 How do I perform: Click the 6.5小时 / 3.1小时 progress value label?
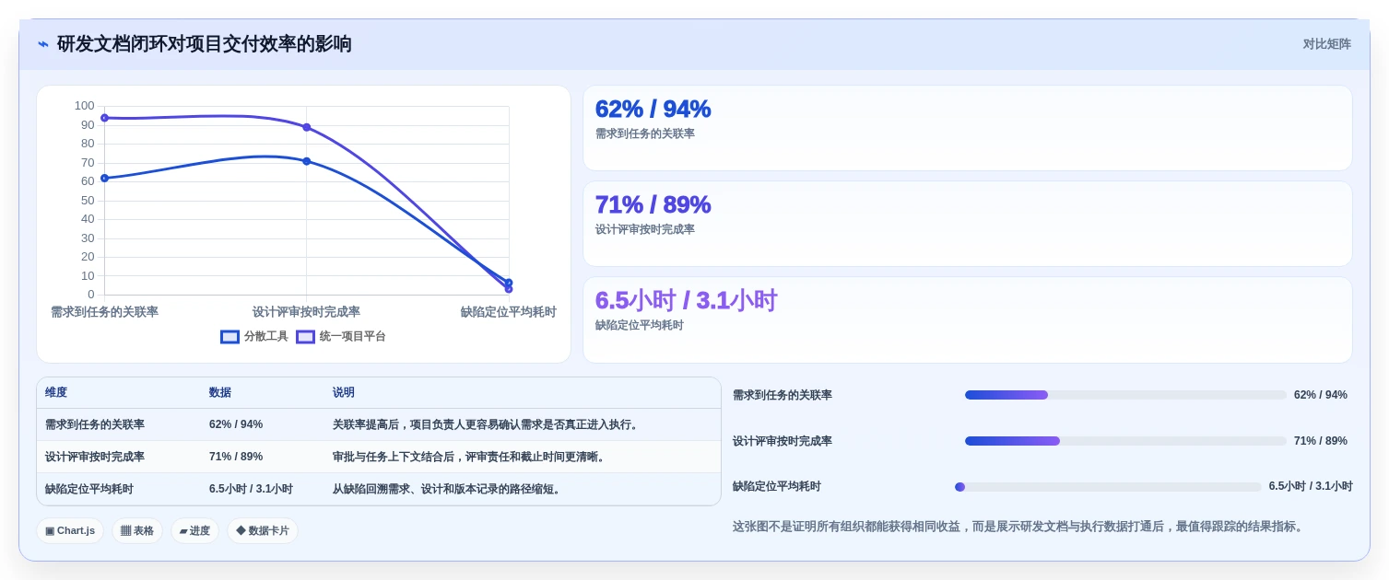1311,487
